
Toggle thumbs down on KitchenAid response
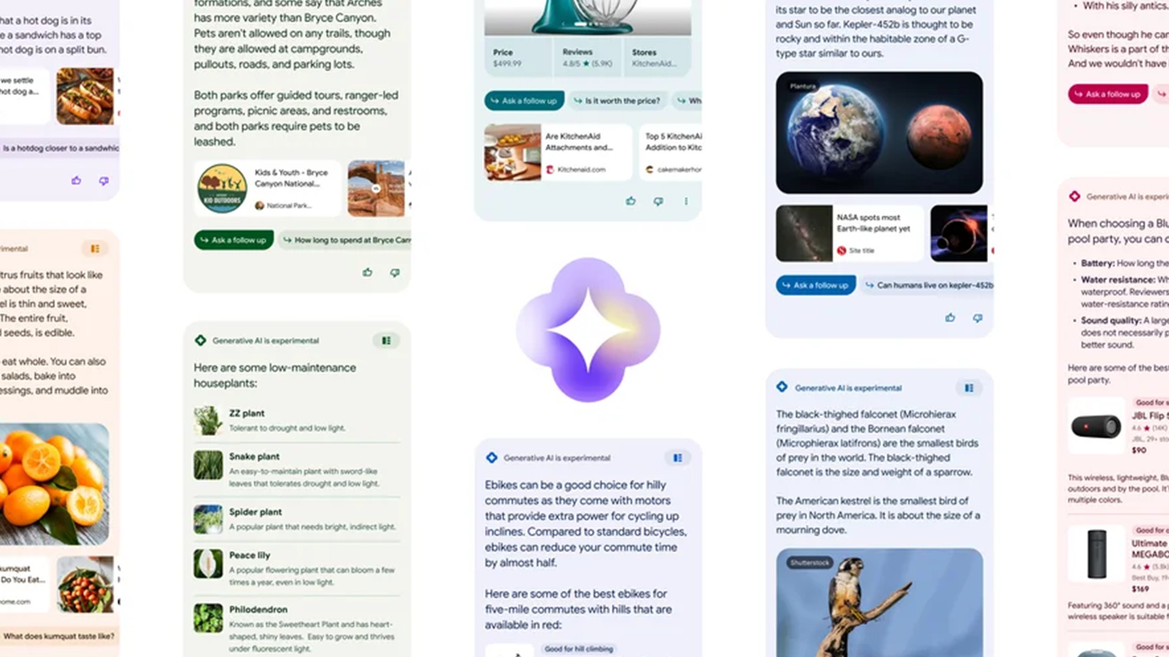point(658,201)
